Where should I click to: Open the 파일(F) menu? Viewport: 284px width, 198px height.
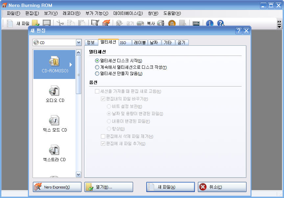(x=13, y=13)
